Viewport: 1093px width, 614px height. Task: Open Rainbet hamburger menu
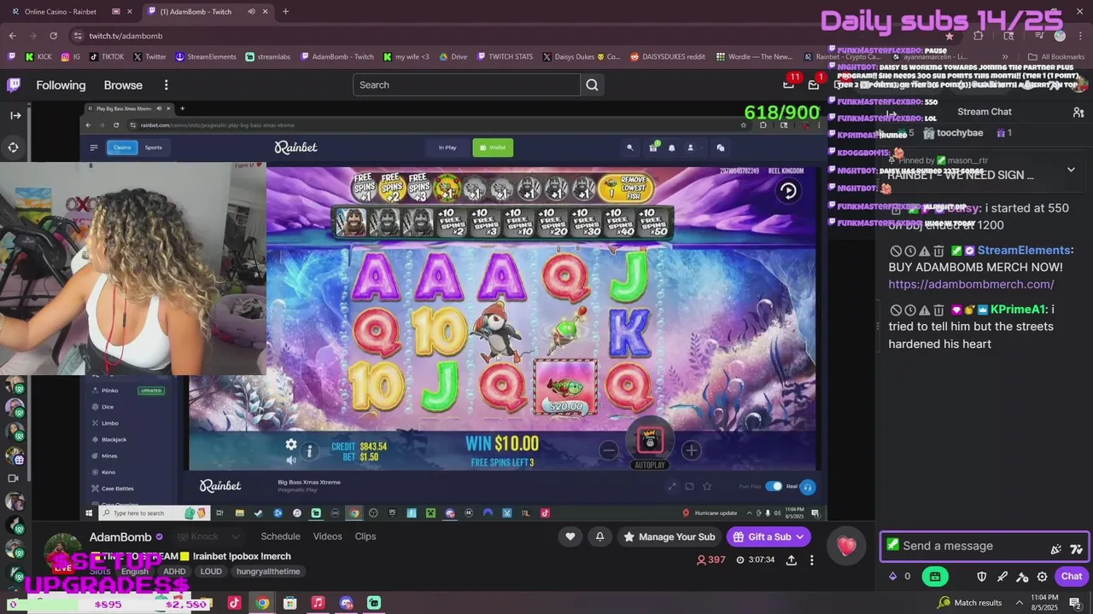pyautogui.click(x=94, y=148)
